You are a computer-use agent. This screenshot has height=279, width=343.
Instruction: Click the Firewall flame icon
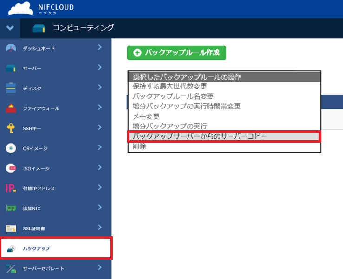point(11,108)
